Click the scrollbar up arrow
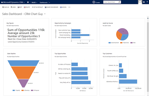 point(148,18)
